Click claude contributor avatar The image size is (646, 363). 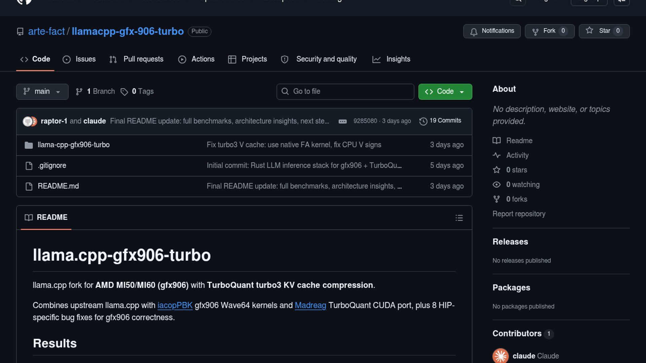click(x=500, y=356)
